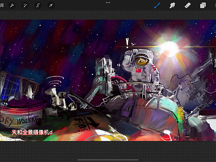Select the Eraser tool
The height and width of the screenshot is (162, 216).
188,5
